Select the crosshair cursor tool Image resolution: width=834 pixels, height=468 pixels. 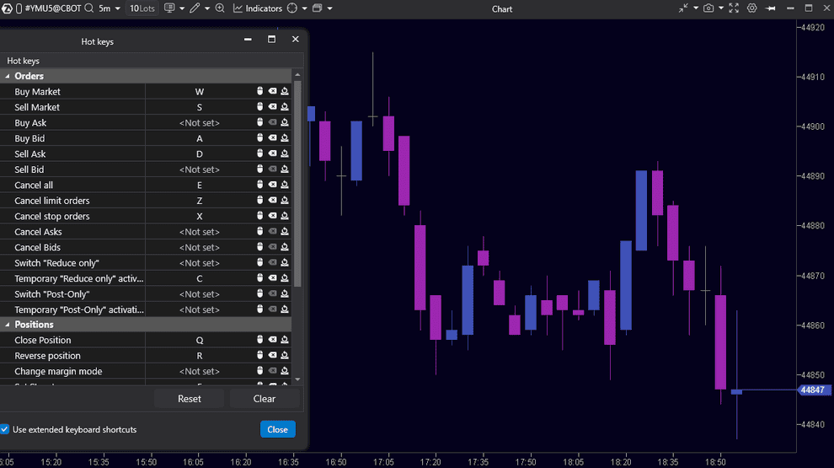tap(292, 8)
